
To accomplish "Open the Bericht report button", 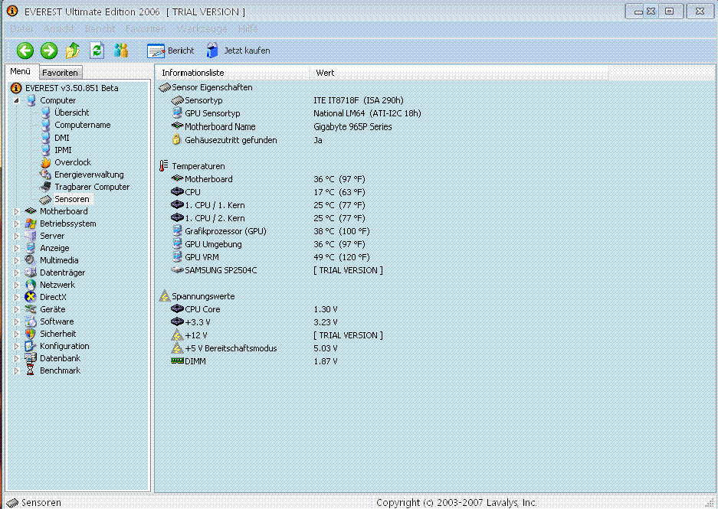I will pos(170,51).
